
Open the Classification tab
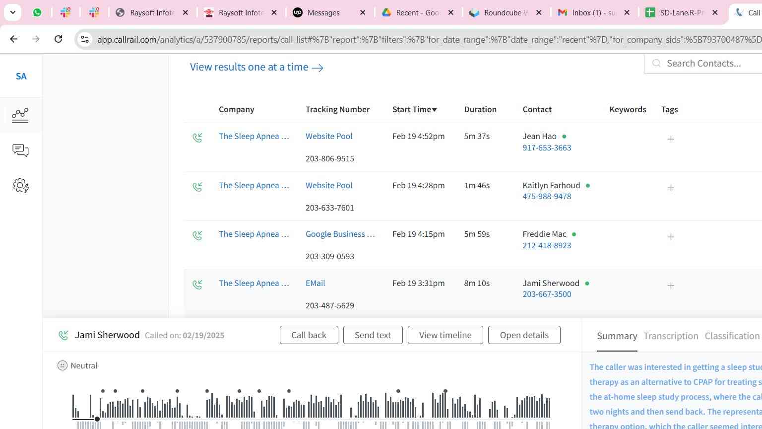coord(732,336)
